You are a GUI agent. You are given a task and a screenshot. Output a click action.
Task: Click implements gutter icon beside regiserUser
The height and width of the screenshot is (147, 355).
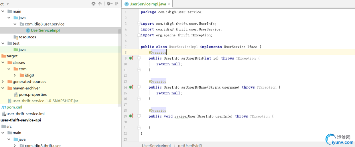(131, 116)
